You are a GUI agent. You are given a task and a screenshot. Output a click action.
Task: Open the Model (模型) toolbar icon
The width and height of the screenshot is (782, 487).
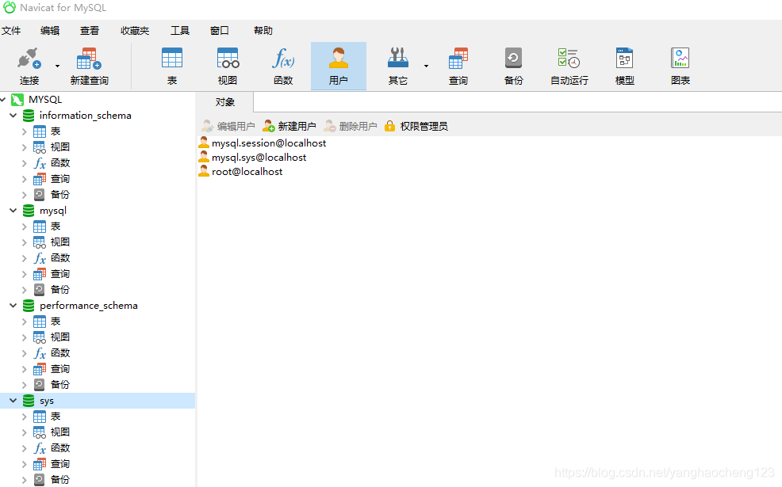click(x=624, y=58)
